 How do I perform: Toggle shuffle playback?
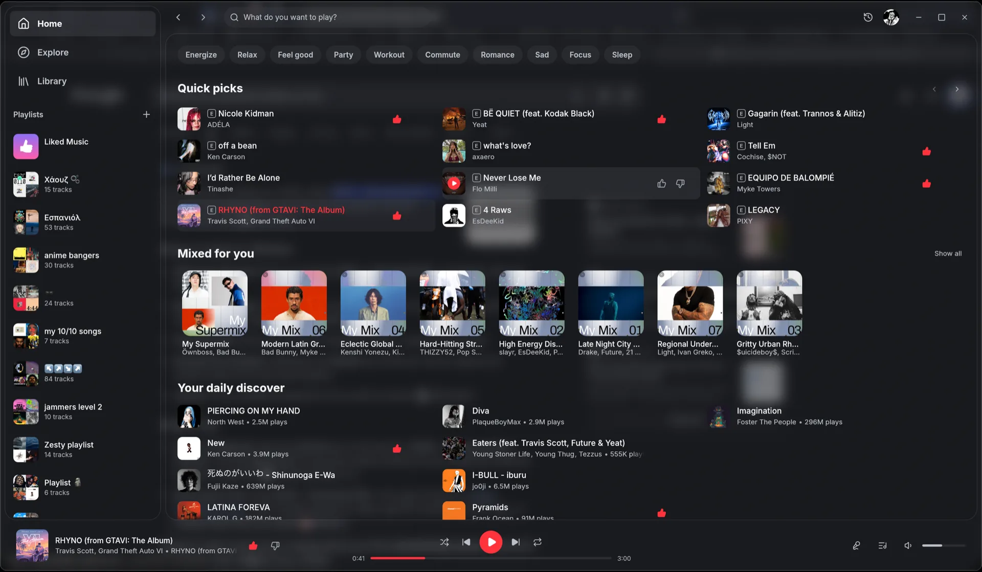tap(444, 542)
